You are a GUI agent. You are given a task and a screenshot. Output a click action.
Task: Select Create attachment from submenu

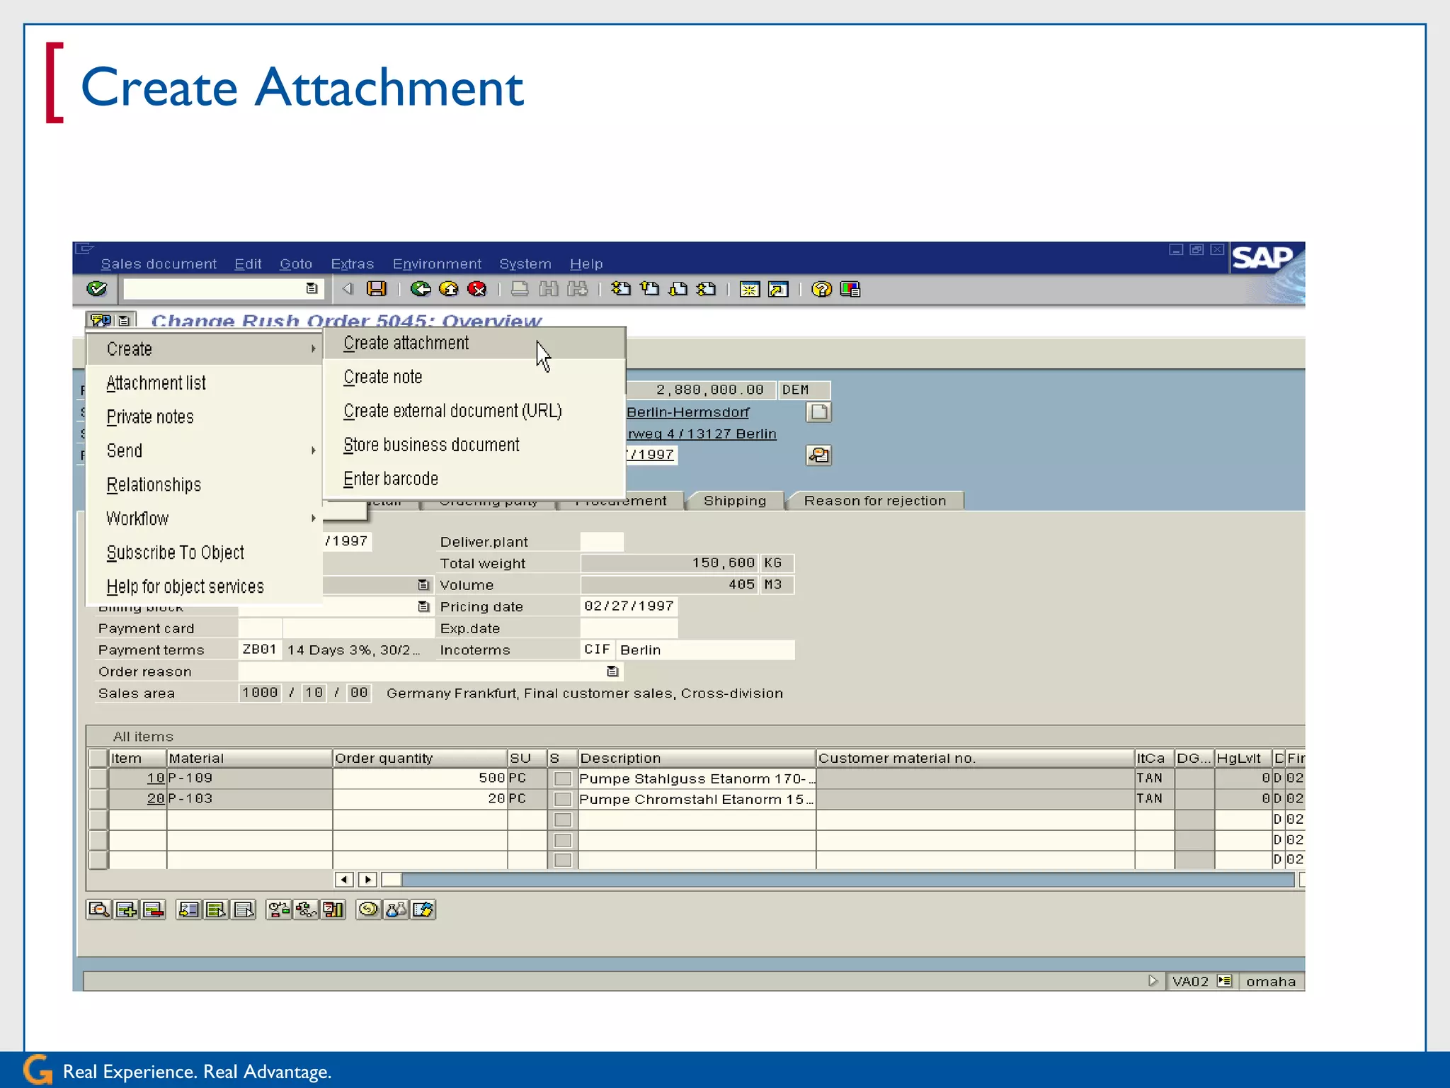tap(474, 343)
